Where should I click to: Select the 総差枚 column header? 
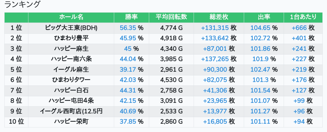point(219,17)
